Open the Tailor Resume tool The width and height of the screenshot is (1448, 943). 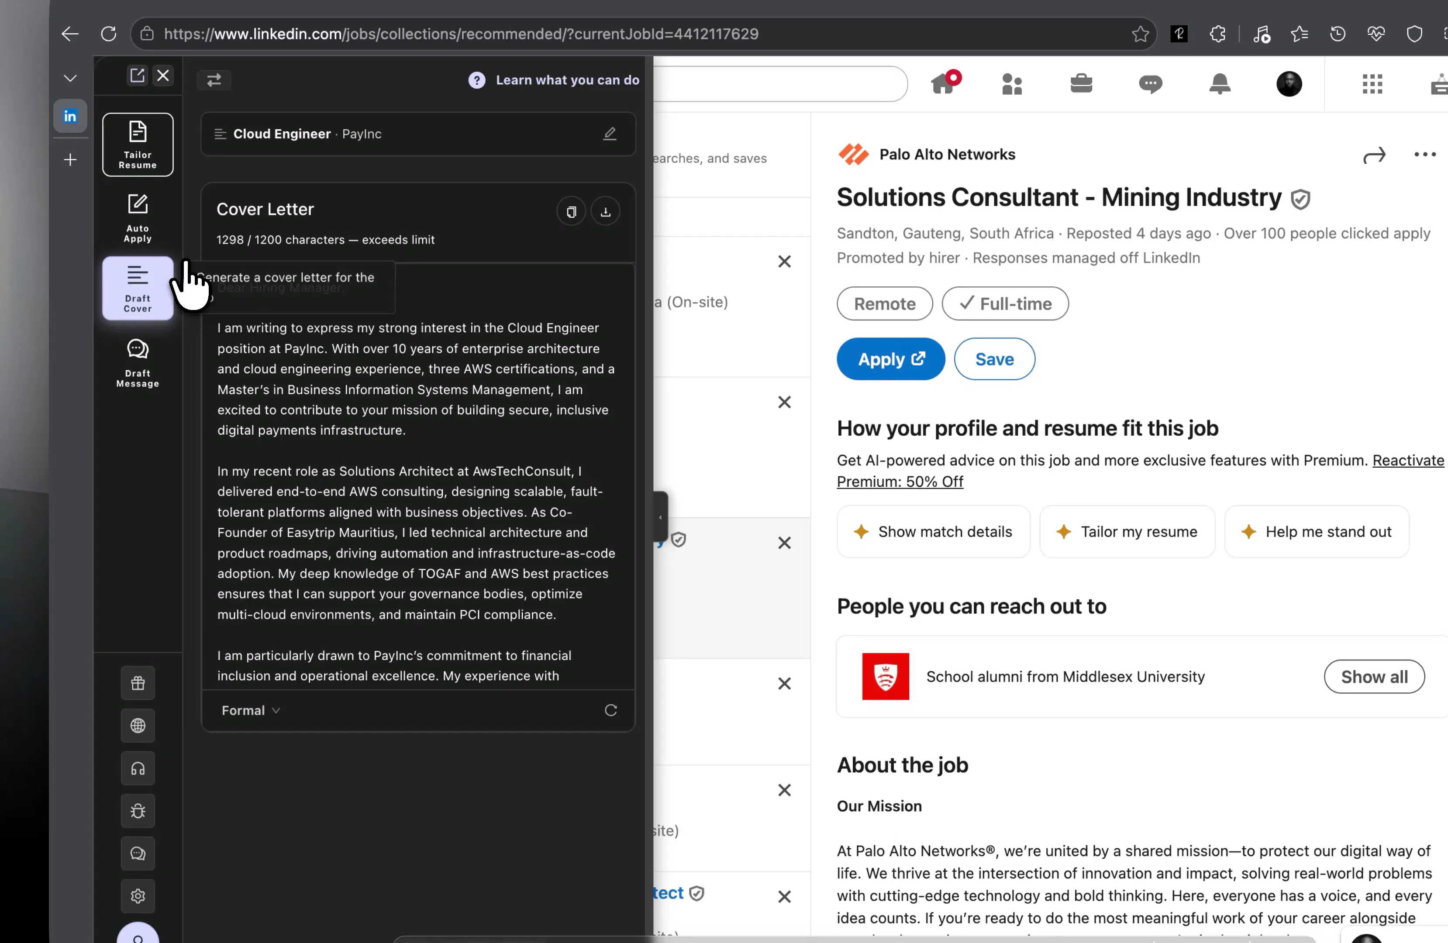click(x=138, y=145)
